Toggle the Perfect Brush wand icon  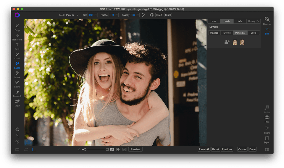click(143, 15)
